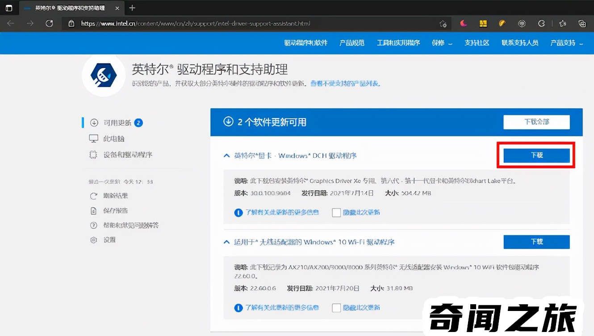Open more info link for Wi-Fi driver update

[x=282, y=307]
